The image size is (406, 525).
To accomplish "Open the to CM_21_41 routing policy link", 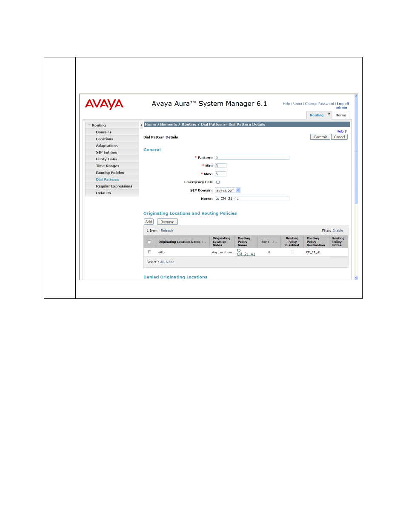I will 246,253.
